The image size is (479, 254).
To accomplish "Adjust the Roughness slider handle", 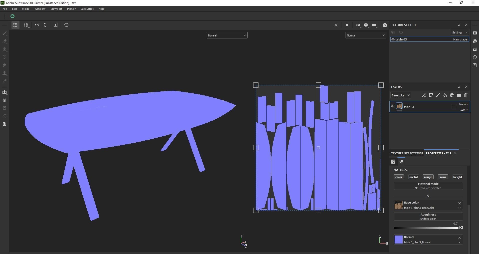I will (439, 228).
